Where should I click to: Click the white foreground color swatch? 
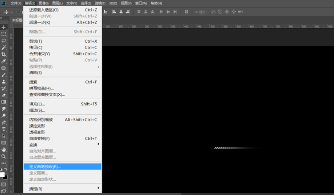[2, 175]
